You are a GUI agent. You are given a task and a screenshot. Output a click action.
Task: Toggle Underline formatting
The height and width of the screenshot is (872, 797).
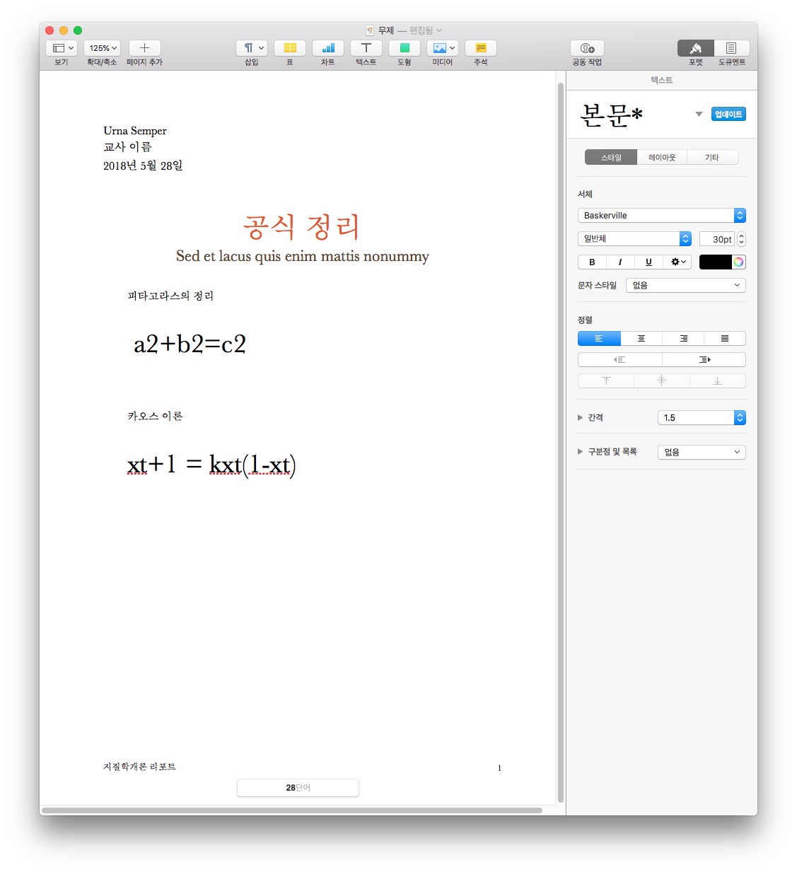click(x=648, y=262)
